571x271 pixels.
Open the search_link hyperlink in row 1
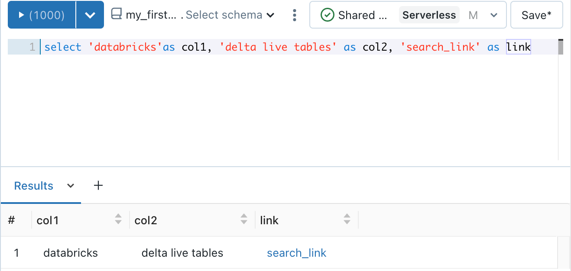296,253
